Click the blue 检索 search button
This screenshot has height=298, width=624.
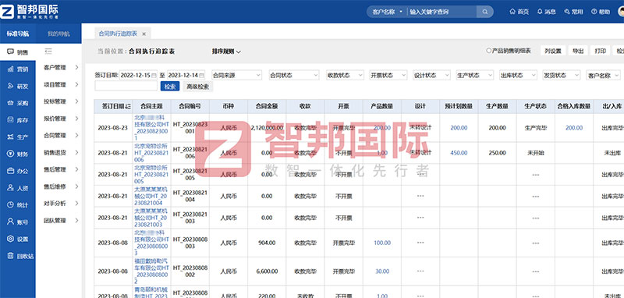(x=170, y=87)
